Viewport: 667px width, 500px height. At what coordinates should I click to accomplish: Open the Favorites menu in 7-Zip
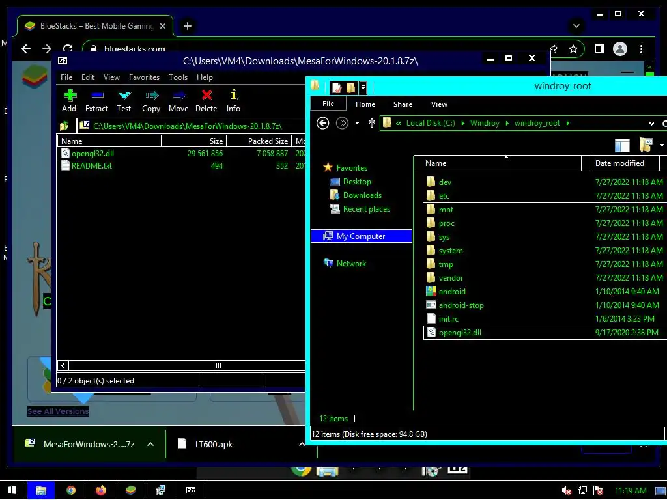coord(144,77)
